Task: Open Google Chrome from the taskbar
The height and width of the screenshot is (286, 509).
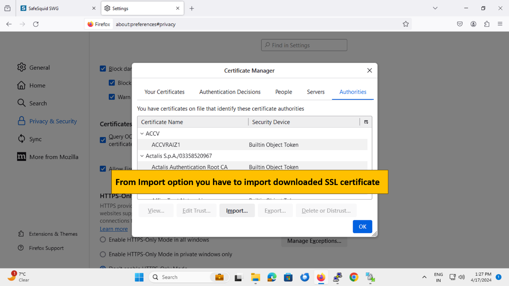Action: click(x=354, y=277)
